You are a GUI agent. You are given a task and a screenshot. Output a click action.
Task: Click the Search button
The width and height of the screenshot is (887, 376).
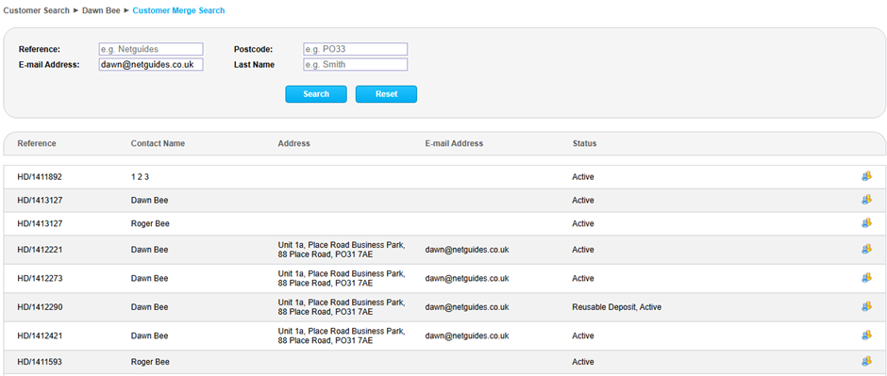click(x=316, y=94)
